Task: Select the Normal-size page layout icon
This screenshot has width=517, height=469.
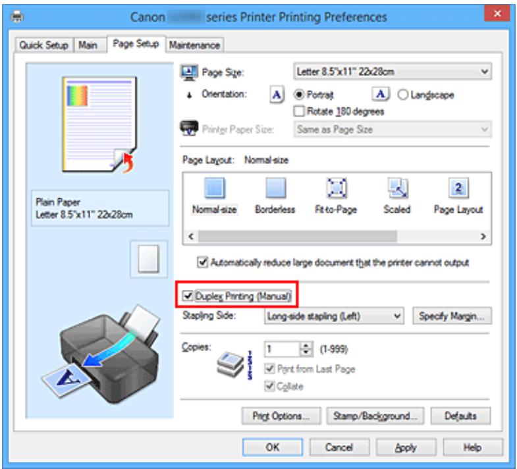Action: 213,190
